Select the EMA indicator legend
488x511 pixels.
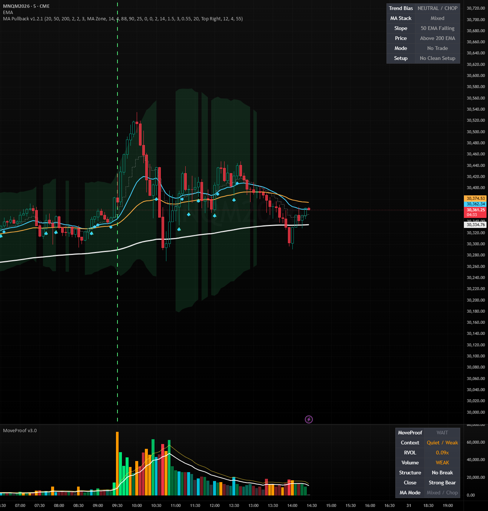click(x=8, y=12)
